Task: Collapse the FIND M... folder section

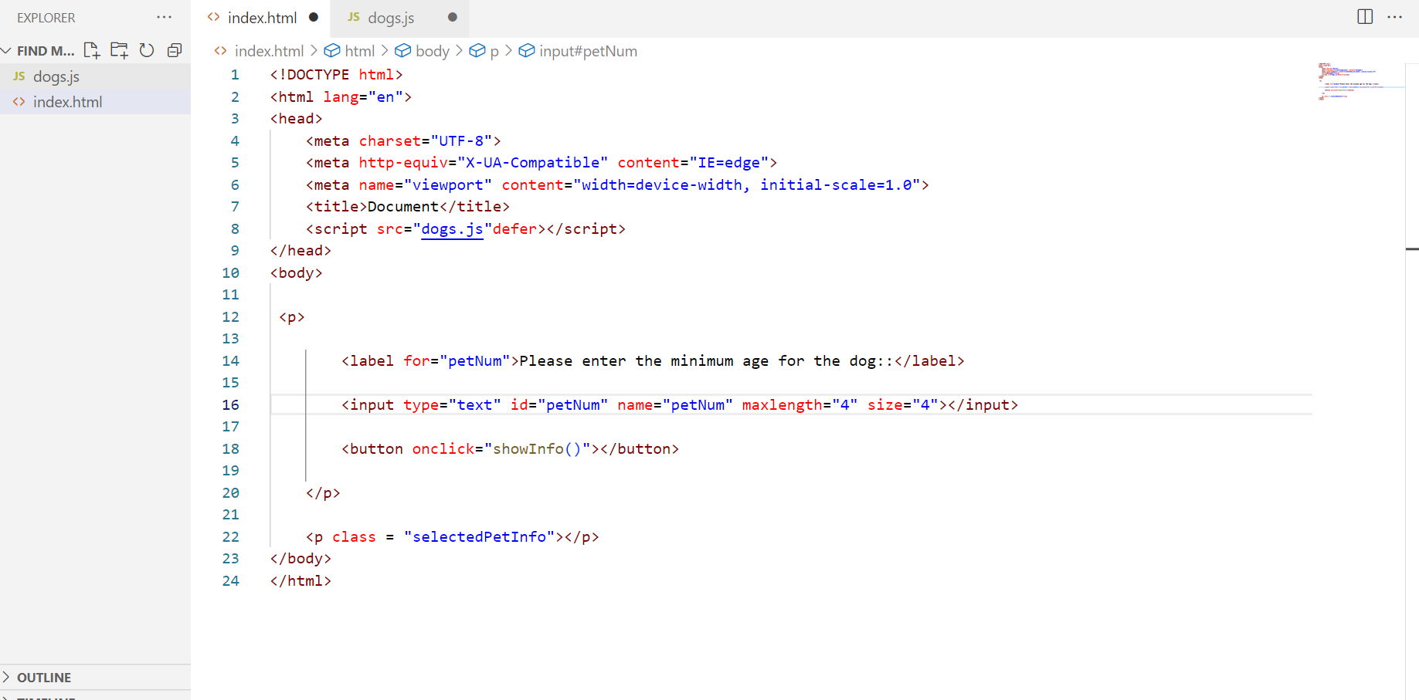Action: [x=6, y=51]
